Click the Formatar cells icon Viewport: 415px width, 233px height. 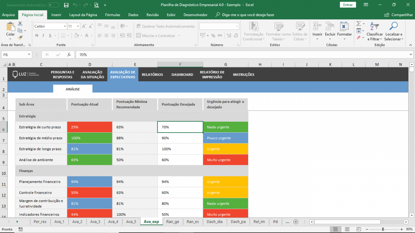pos(344,26)
